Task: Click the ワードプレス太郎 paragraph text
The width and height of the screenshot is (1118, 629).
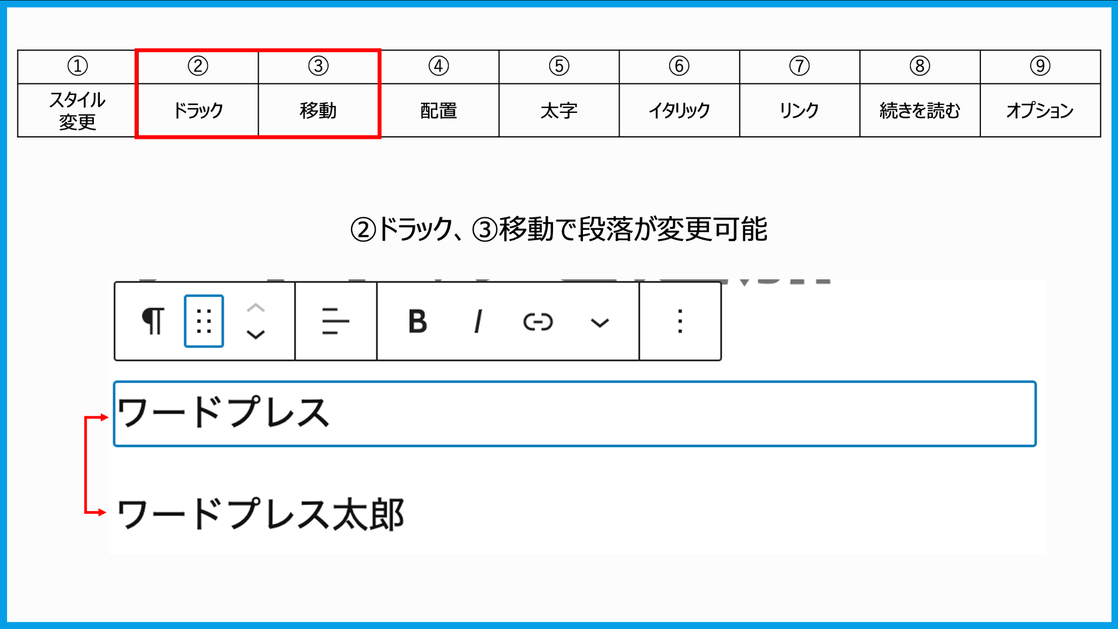Action: (260, 514)
